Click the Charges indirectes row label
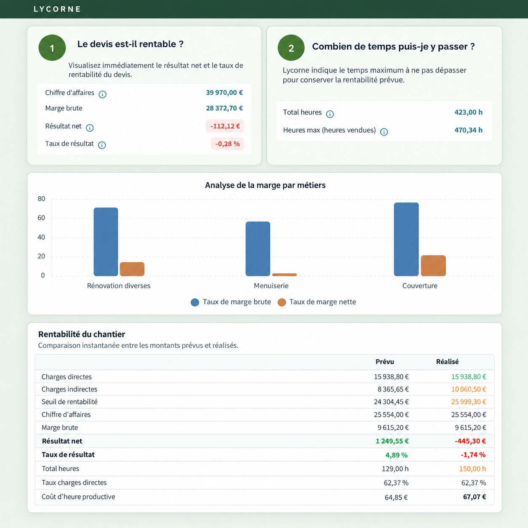 click(69, 389)
